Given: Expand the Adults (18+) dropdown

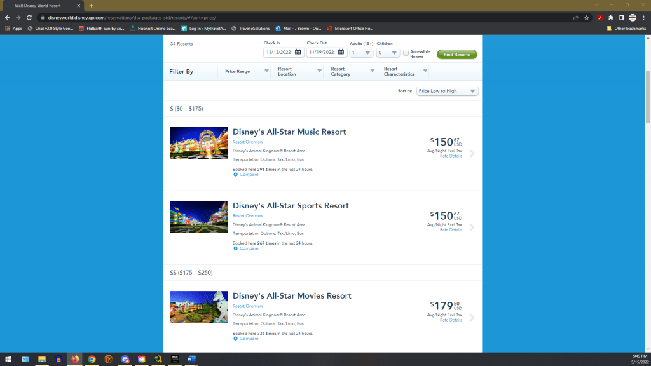Looking at the screenshot, I should tap(361, 53).
